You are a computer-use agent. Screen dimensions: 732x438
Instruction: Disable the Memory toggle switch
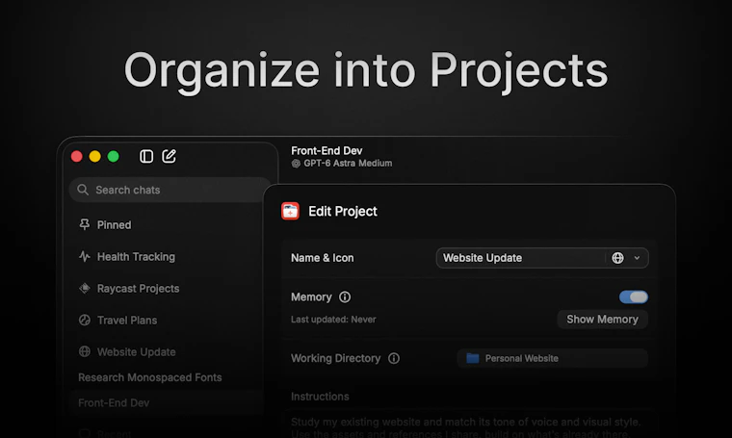coord(633,297)
